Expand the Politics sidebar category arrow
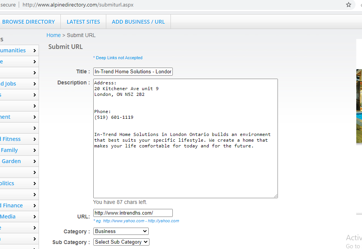The width and height of the screenshot is (362, 249). click(35, 183)
